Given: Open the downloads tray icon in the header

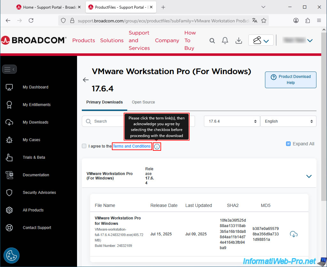Looking at the screenshot, I should [238, 40].
